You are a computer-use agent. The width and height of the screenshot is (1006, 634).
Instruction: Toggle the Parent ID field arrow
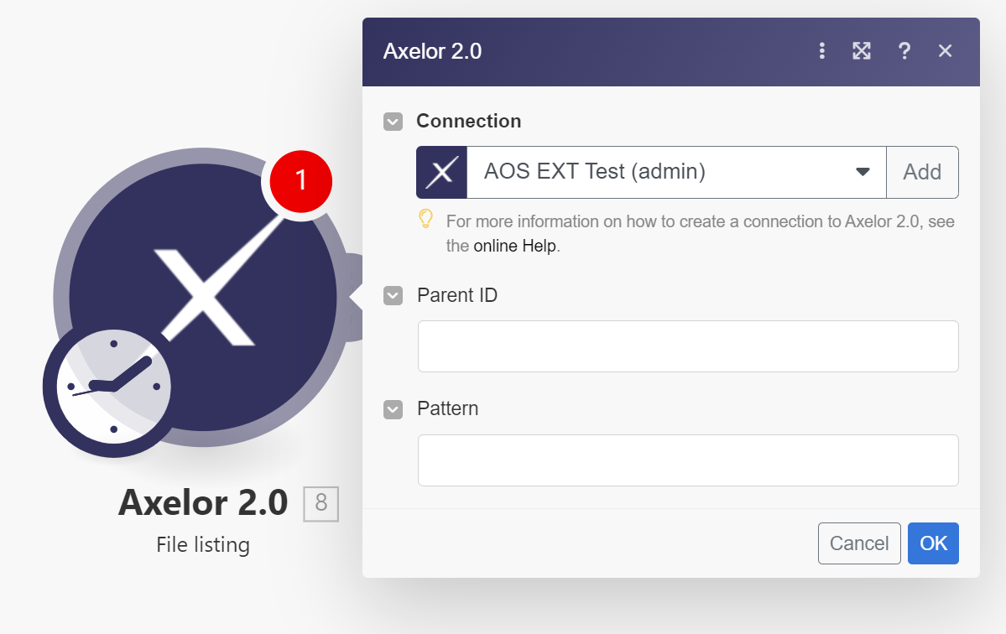(x=393, y=296)
